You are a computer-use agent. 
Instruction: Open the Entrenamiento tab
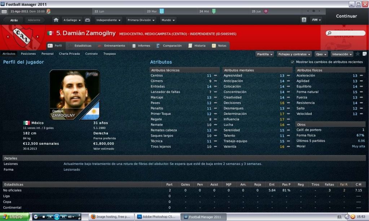click(112, 46)
